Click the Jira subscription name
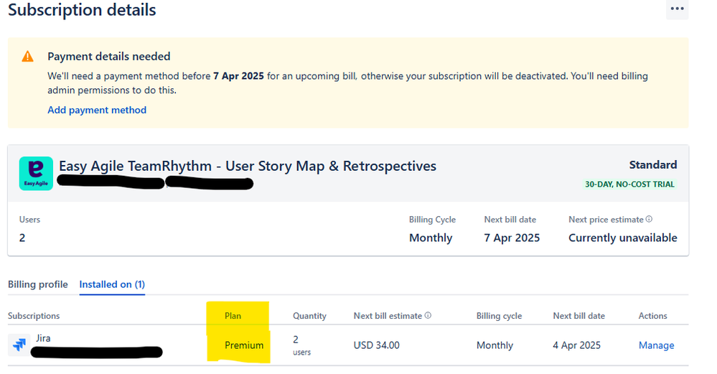This screenshot has height=374, width=717. click(43, 338)
